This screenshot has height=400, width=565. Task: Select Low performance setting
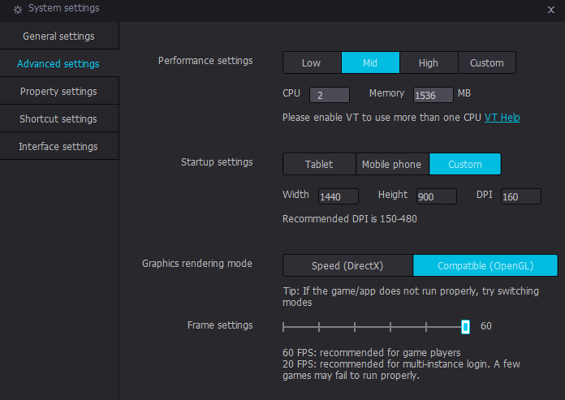pyautogui.click(x=312, y=63)
